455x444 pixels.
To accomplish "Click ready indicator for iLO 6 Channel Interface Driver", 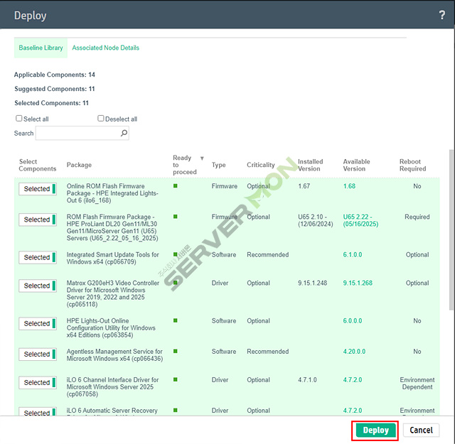I will coord(176,379).
